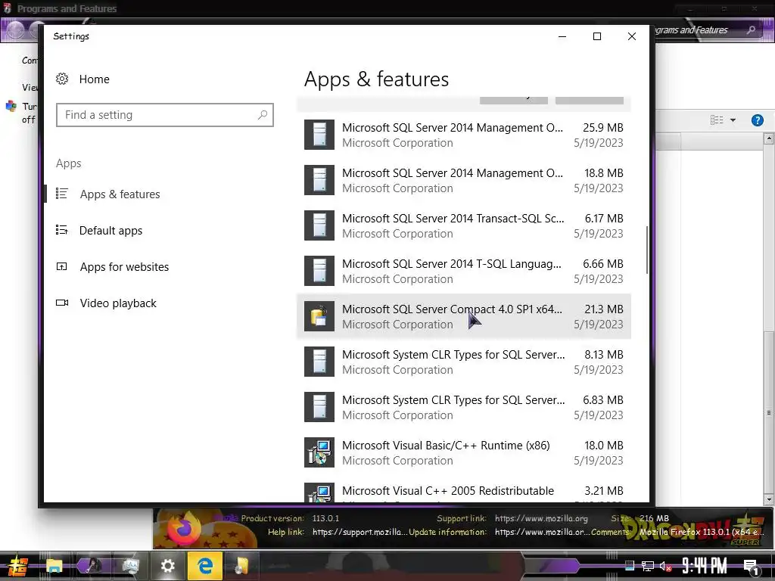Open Help in Programs and Features window
The image size is (775, 581).
pyautogui.click(x=757, y=120)
